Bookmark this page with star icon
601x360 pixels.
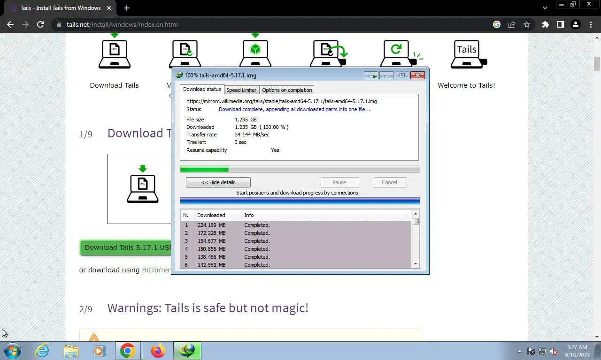(x=527, y=24)
